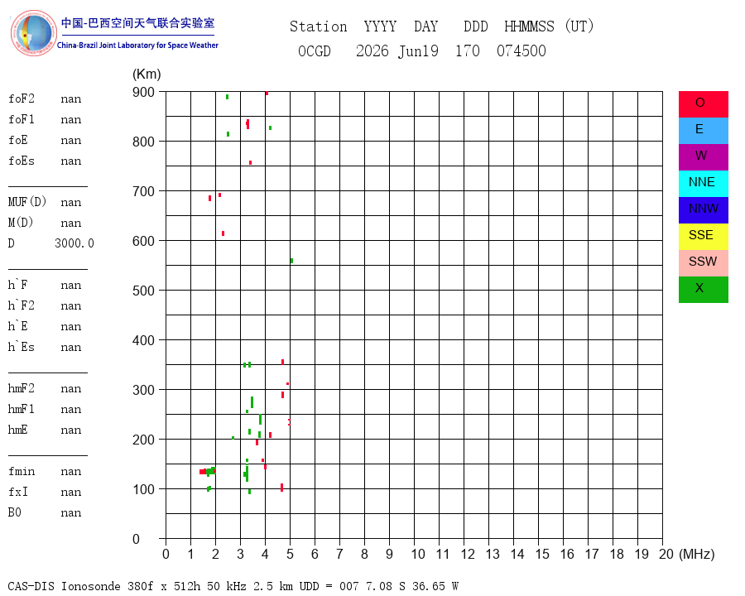Click the date 2026 Jun19
Image resolution: width=745 pixels, height=596 pixels.
(397, 50)
